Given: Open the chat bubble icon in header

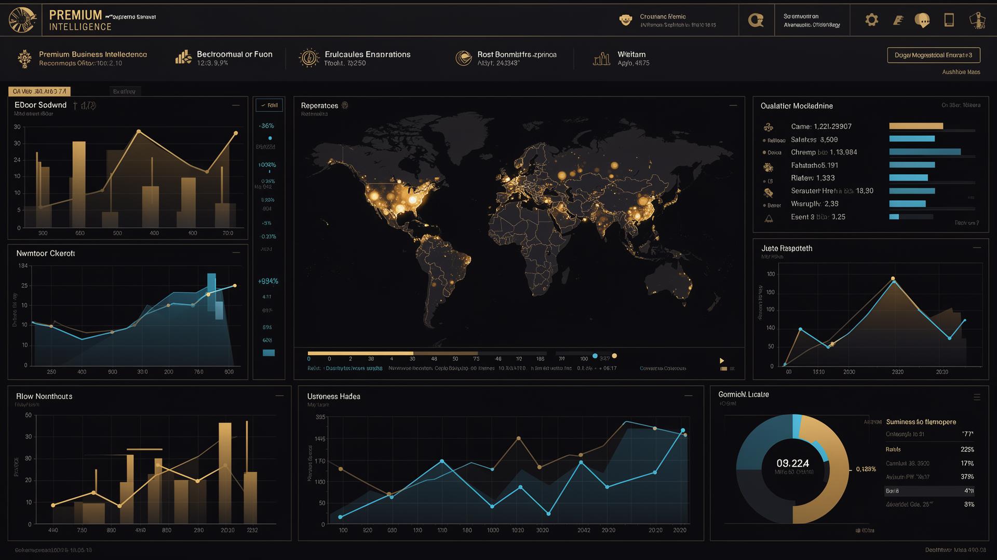Looking at the screenshot, I should point(922,21).
